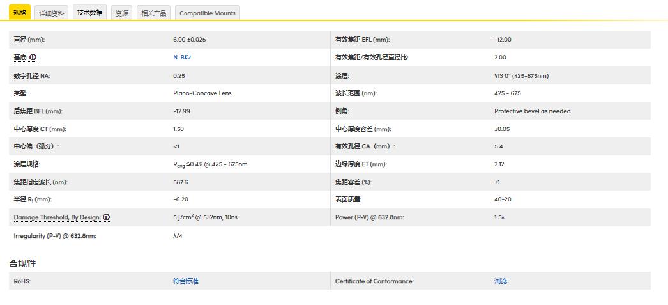The height and width of the screenshot is (305, 668).
Task: Show the 相关产品 tab
Action: pos(153,13)
